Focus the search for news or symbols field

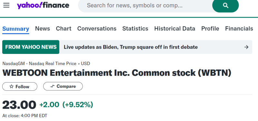[x=145, y=5]
